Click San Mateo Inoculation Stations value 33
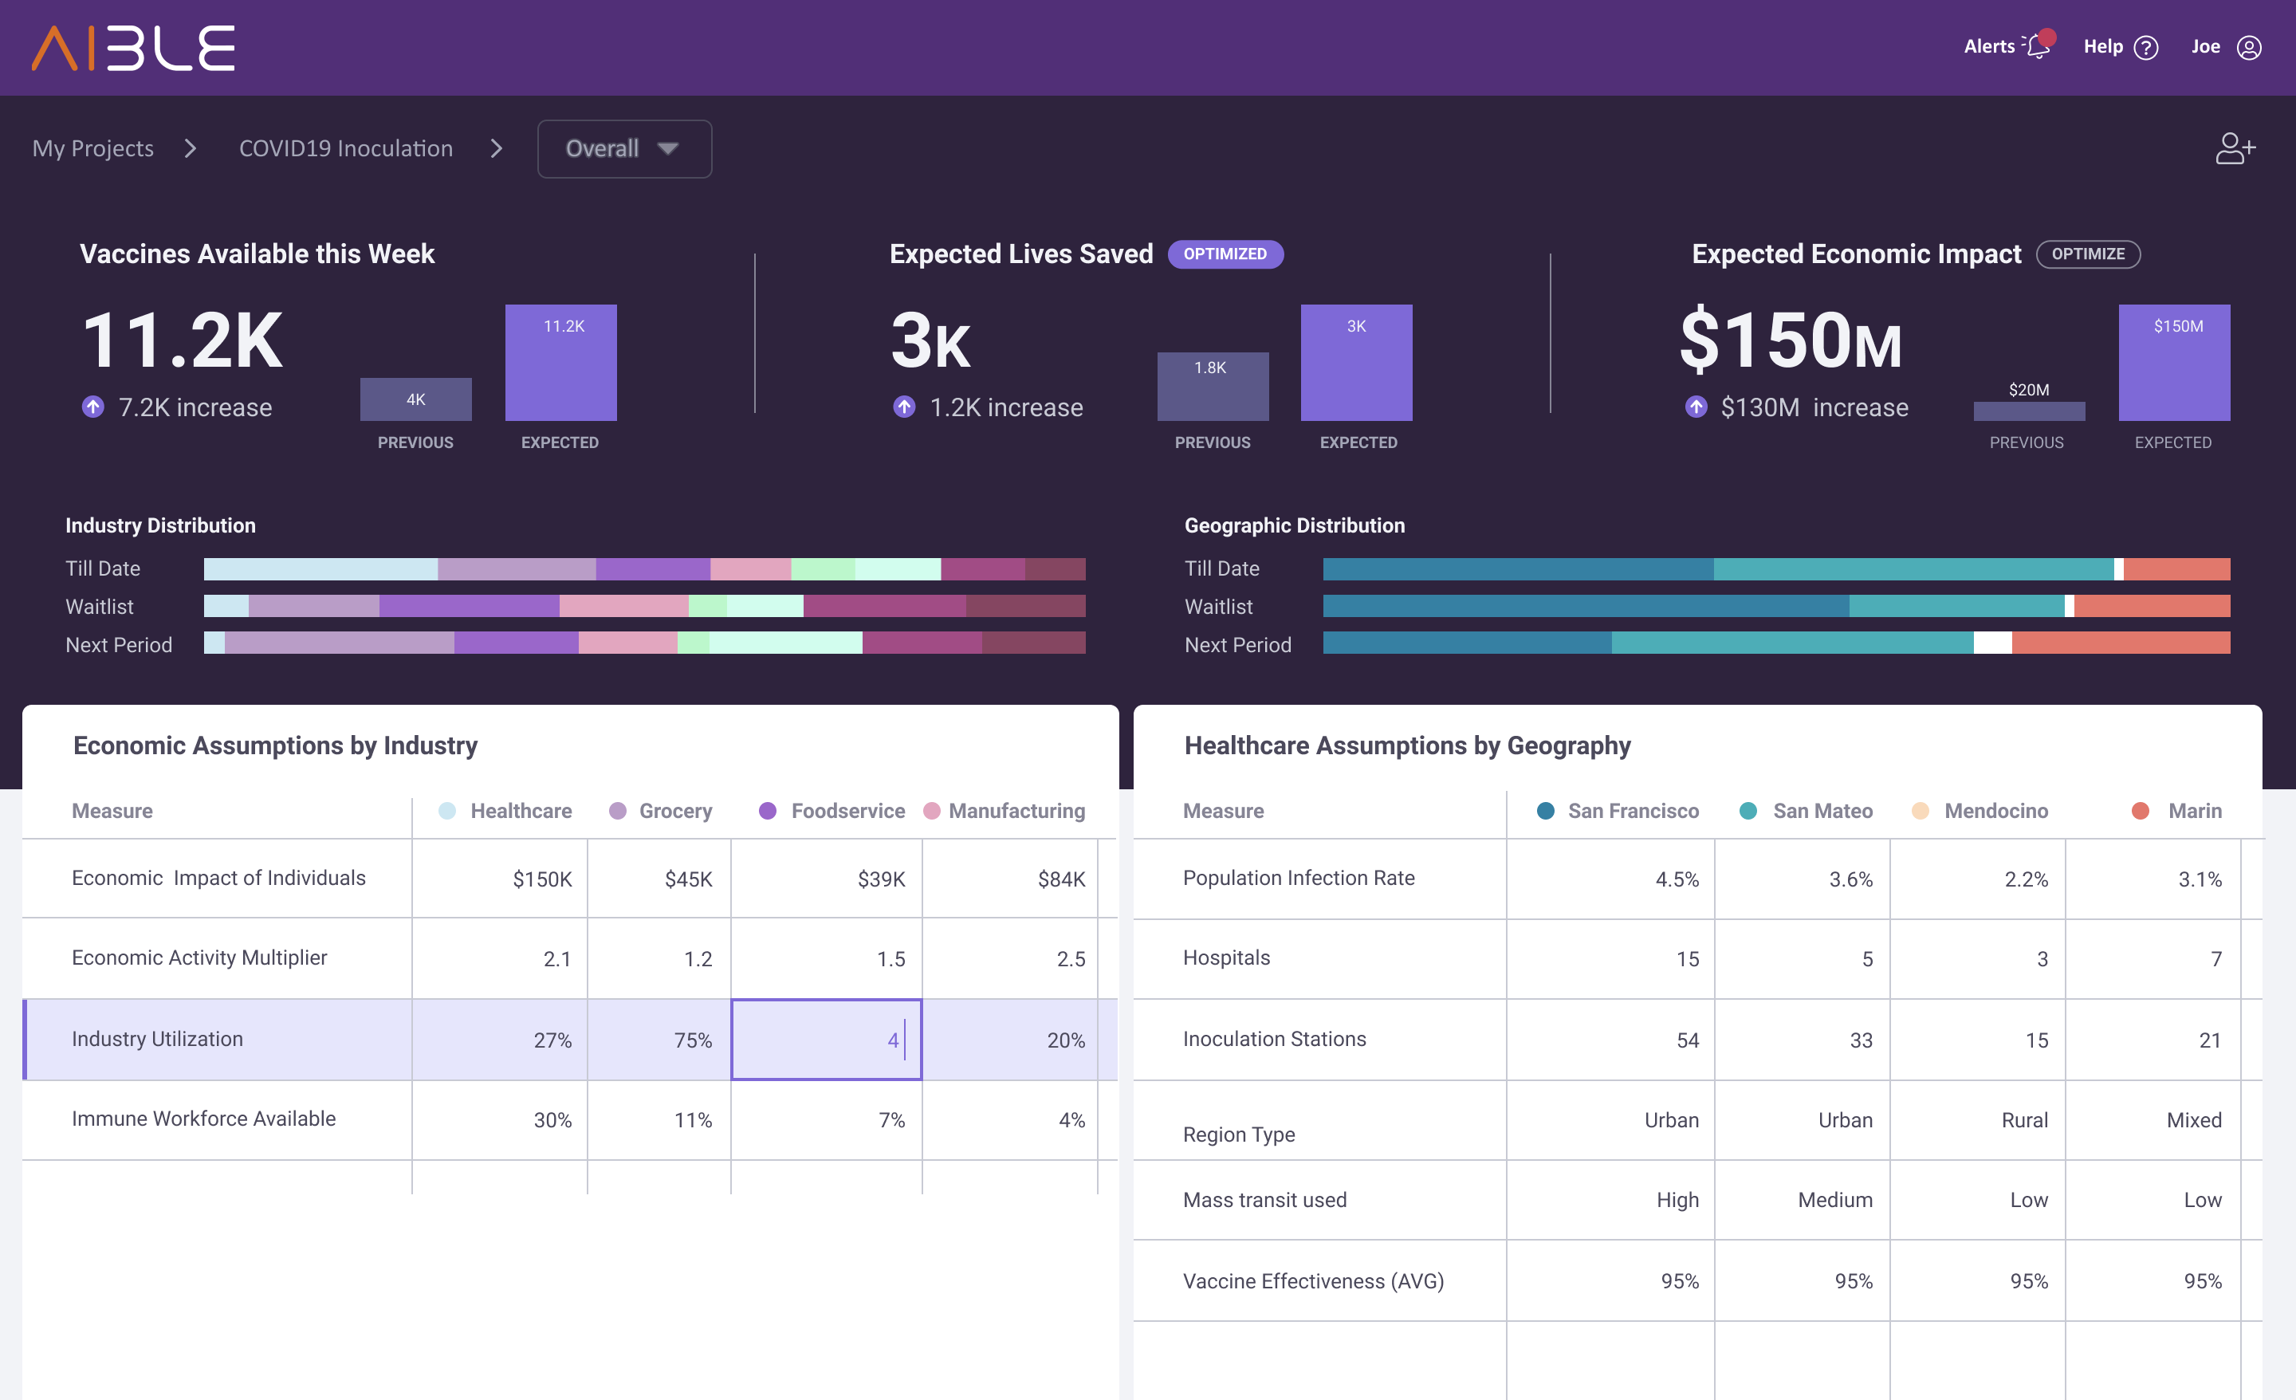Screen dimensions: 2296x1400 [x=1861, y=1040]
